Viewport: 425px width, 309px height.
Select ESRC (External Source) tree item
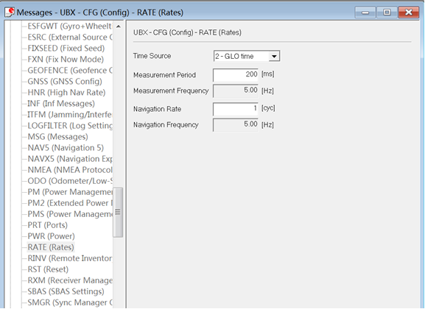(70, 38)
